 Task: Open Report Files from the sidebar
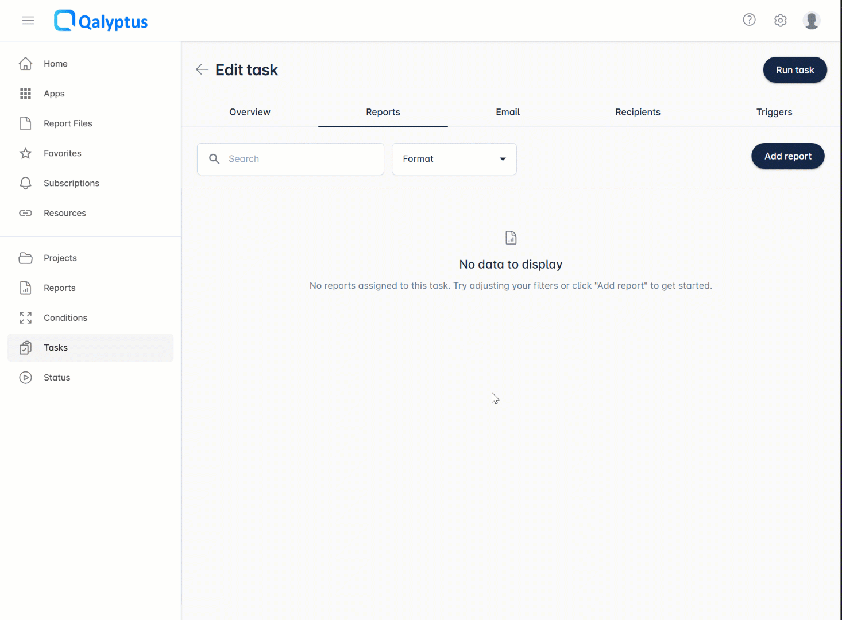pyautogui.click(x=26, y=123)
